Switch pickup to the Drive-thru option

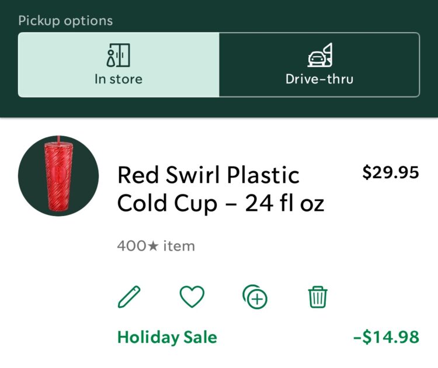tap(319, 64)
